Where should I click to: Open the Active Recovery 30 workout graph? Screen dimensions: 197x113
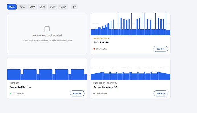131,69
